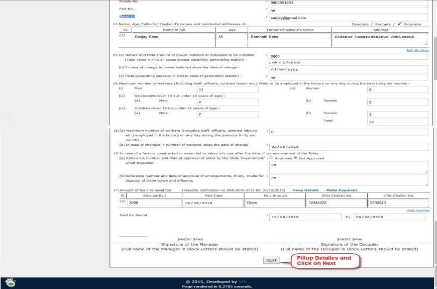This screenshot has width=437, height=289.
Task: Click the Children Female field showing 3
Action: pyautogui.click(x=398, y=115)
